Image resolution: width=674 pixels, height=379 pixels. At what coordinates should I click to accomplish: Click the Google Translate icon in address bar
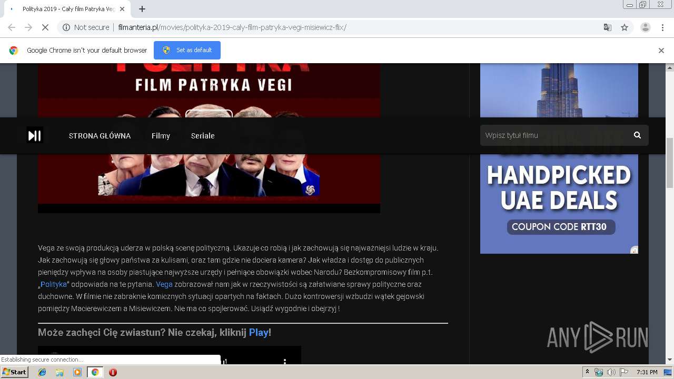coord(607,27)
